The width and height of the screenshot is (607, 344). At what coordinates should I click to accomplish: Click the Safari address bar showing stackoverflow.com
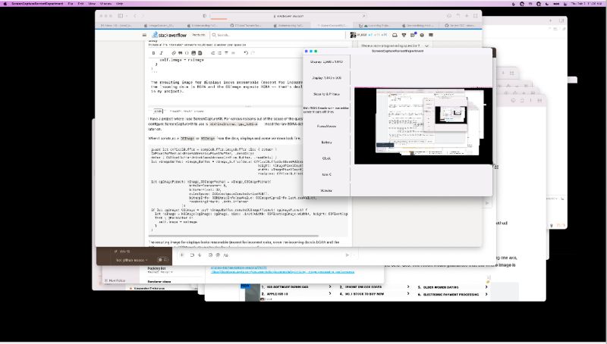click(288, 16)
